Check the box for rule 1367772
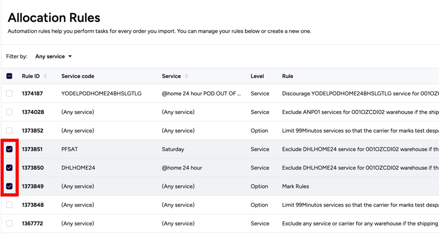Screen dimensions: 439x235 pos(9,223)
